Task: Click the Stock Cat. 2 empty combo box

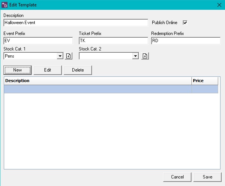Action: click(109, 56)
